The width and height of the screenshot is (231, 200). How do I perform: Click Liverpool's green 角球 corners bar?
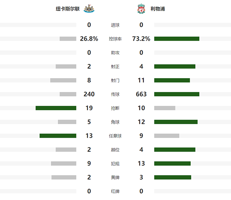coord(176,122)
